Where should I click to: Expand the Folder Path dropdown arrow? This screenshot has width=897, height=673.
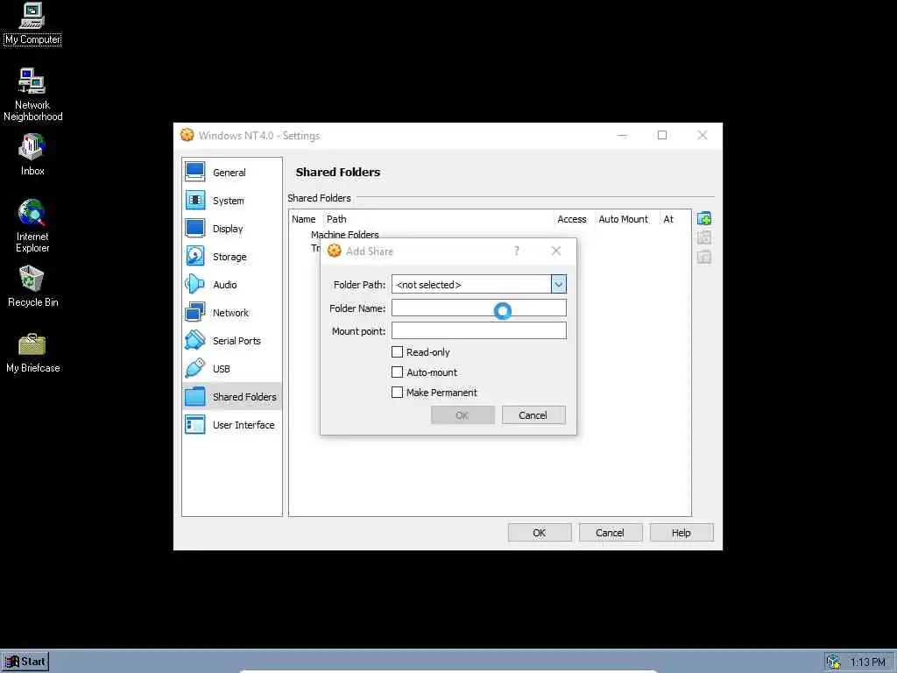(559, 285)
